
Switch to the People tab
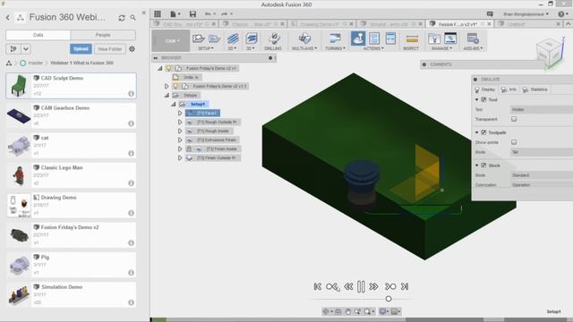point(103,35)
